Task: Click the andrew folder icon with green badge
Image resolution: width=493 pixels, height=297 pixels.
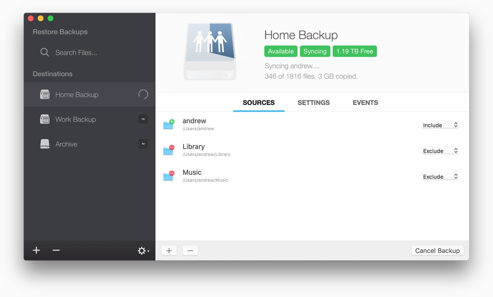Action: click(169, 124)
